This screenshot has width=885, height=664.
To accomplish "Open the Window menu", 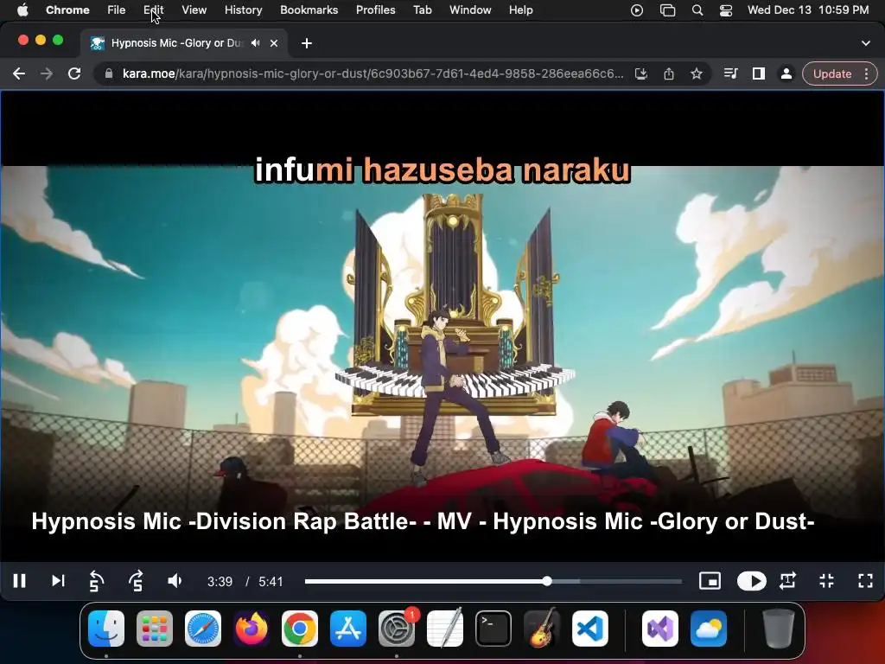I will 470,10.
